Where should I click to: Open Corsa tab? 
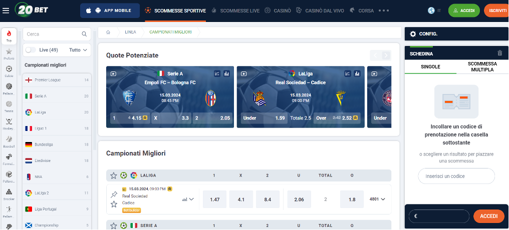coord(362,10)
